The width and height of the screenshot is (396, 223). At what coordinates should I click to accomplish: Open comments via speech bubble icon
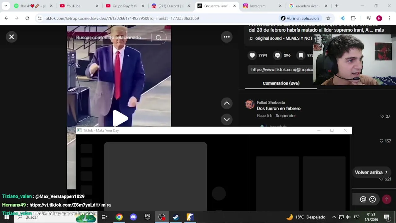tap(278, 55)
